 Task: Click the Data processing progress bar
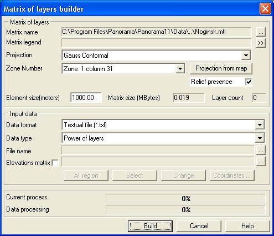click(185, 210)
